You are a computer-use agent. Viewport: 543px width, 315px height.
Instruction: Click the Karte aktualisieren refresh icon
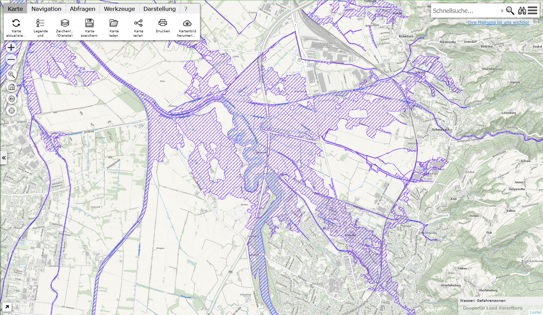coord(16,23)
